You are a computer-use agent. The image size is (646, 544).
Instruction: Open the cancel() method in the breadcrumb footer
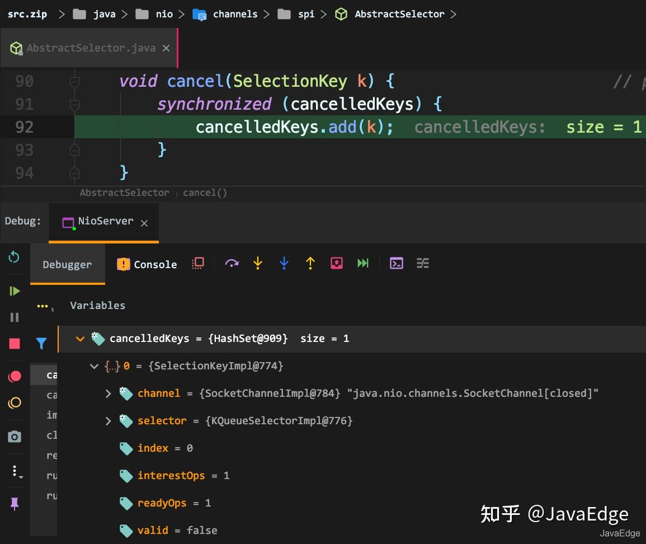point(205,193)
